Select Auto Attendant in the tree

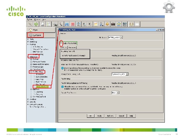pyautogui.click(x=42, y=77)
